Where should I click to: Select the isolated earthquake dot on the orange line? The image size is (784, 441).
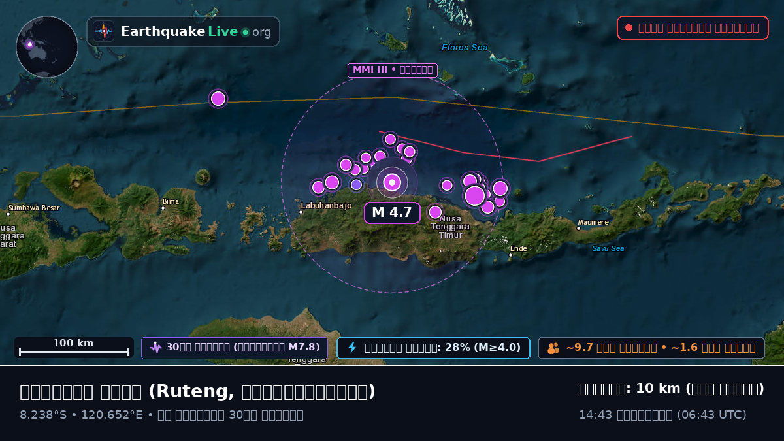pyautogui.click(x=218, y=99)
